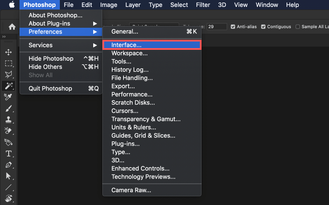329x205 pixels.
Task: Enable Sample All Layers checkbox
Action: click(297, 26)
